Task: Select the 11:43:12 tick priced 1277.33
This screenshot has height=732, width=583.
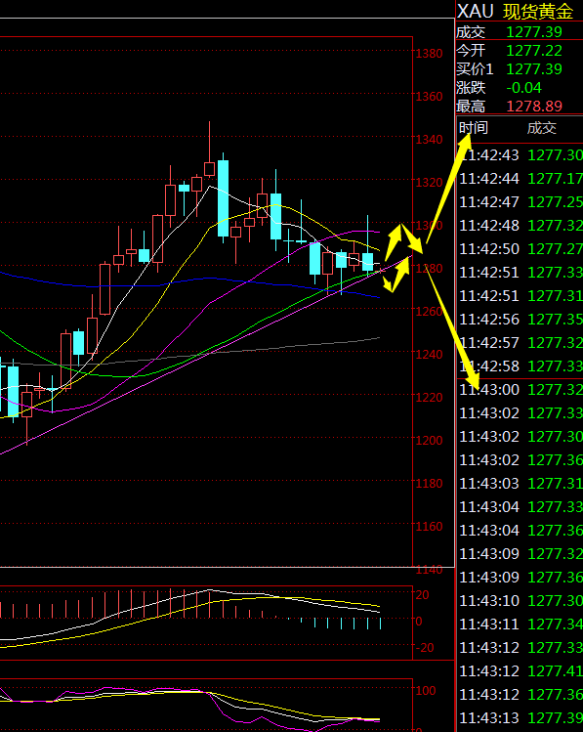Action: 521,648
